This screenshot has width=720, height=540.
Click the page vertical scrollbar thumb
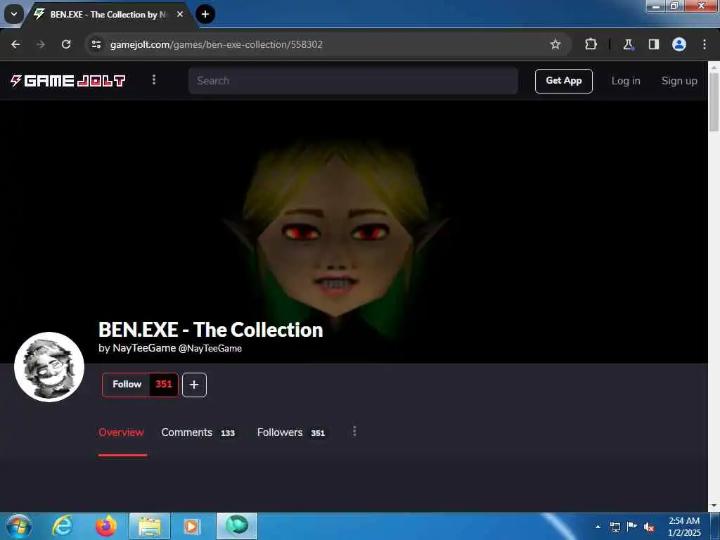(714, 102)
